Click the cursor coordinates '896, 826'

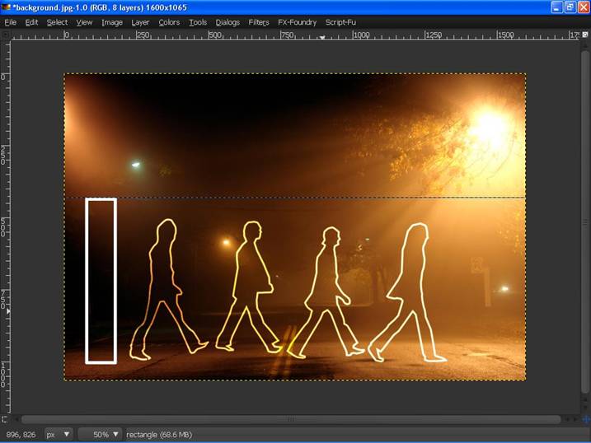pos(21,434)
